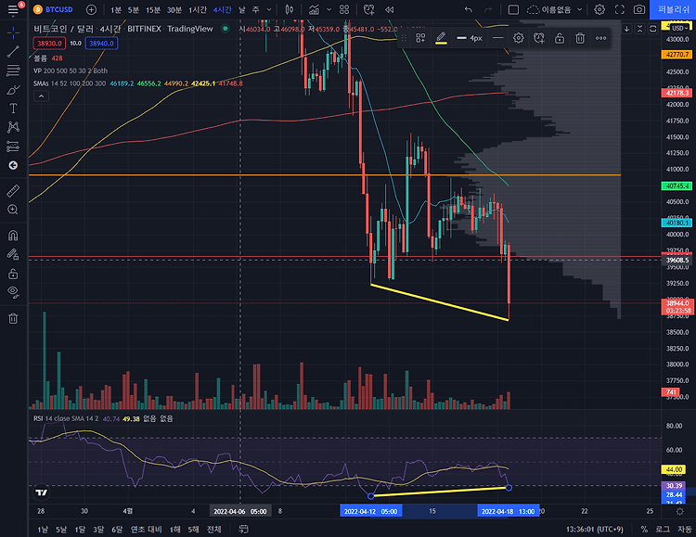Take a chart snapshot with camera

[x=639, y=9]
